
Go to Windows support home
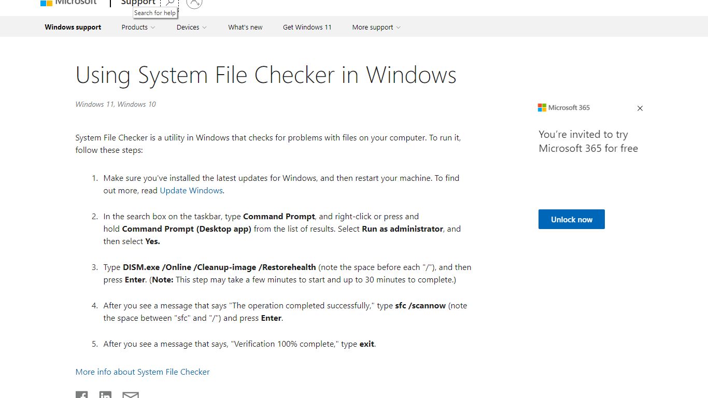tap(73, 27)
